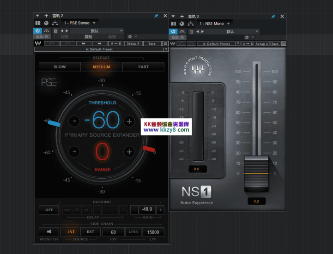Screen dimensions: 333x254
Task: Click the HPF value field showing 60
Action: [114, 232]
